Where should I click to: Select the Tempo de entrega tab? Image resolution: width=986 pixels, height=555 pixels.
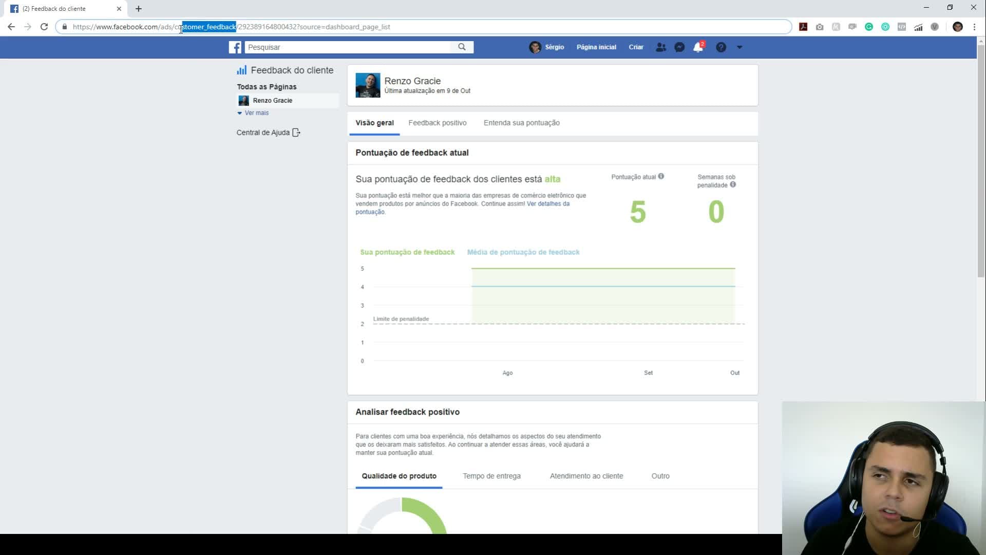coord(491,476)
